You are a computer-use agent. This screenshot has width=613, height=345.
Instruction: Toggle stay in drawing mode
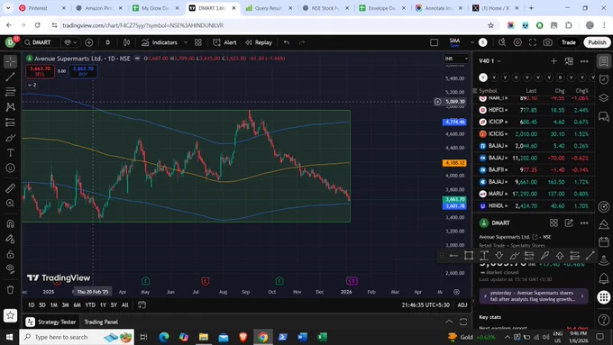click(x=11, y=239)
